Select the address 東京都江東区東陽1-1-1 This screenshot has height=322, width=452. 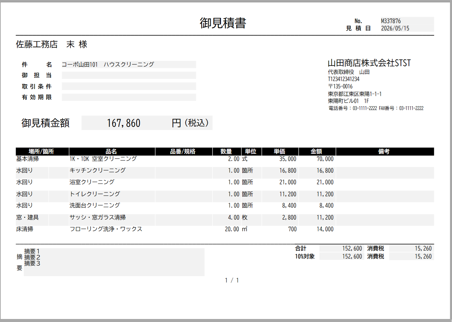tap(355, 94)
